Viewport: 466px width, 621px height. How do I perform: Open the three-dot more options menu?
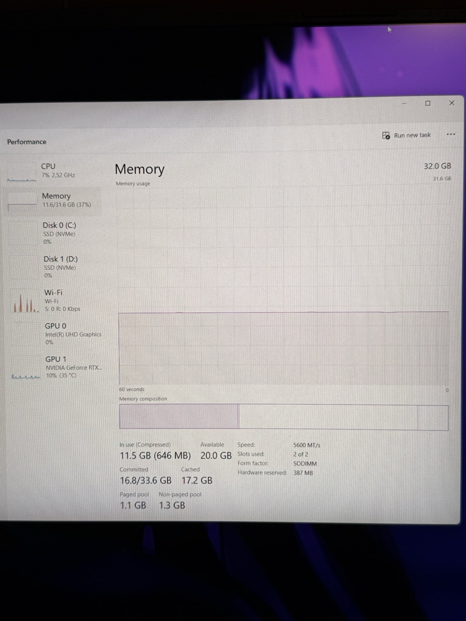[x=450, y=134]
